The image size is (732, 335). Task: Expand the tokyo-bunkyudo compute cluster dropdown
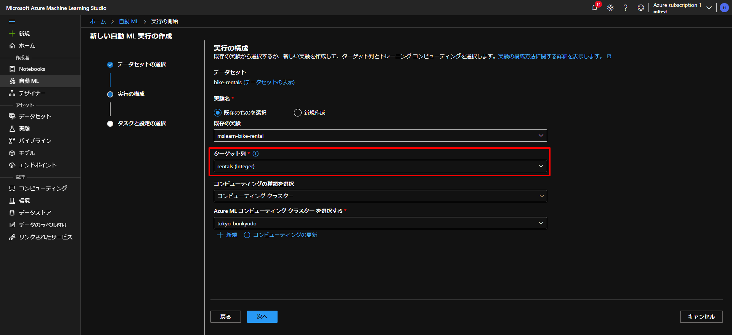tap(380, 223)
